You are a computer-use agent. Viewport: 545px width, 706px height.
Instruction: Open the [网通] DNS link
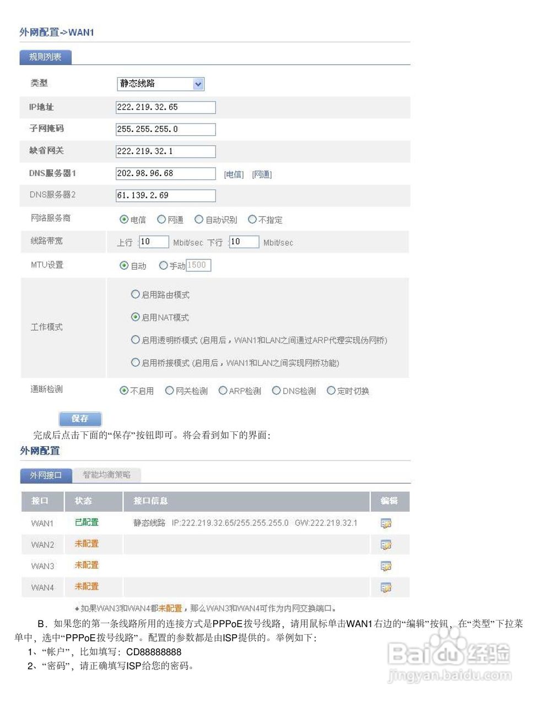(x=261, y=174)
